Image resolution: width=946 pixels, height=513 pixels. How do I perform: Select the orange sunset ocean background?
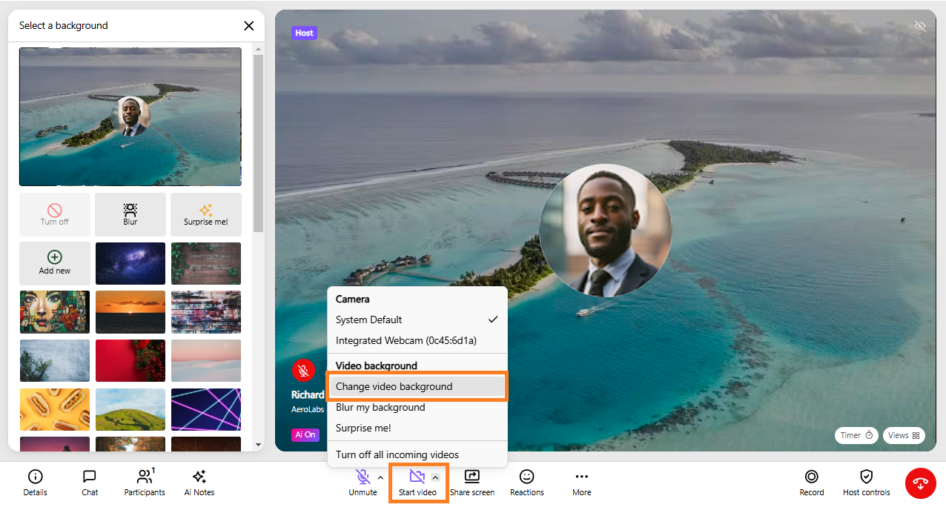[x=130, y=312]
